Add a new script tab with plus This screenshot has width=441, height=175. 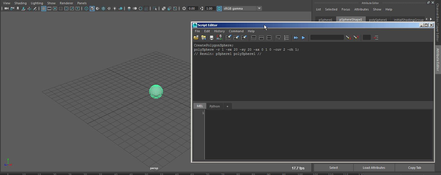(x=227, y=106)
